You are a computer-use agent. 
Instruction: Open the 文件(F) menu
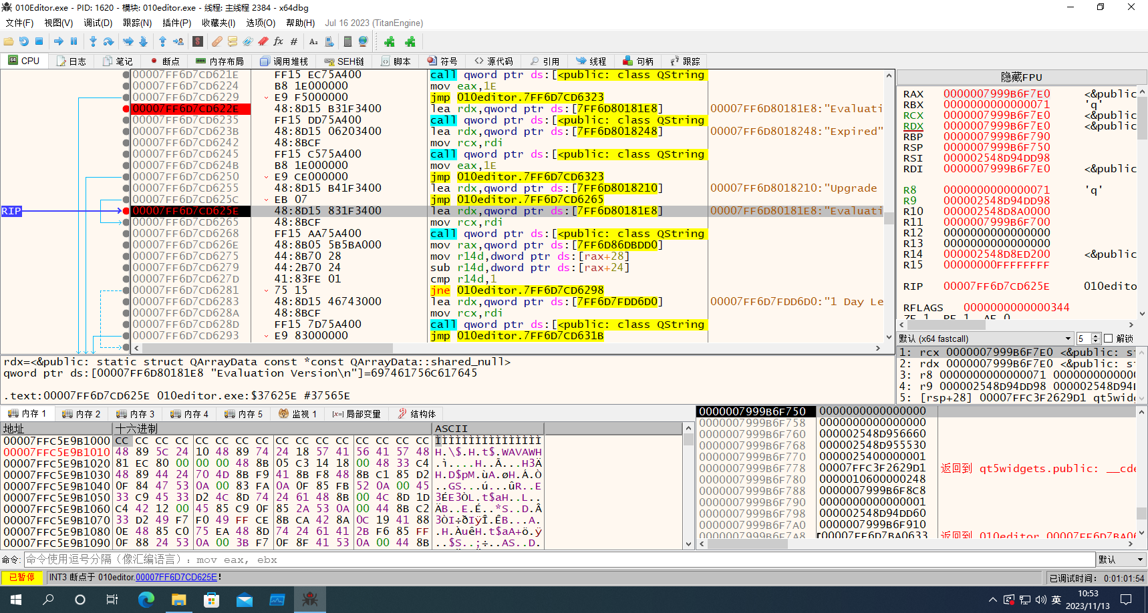click(19, 23)
